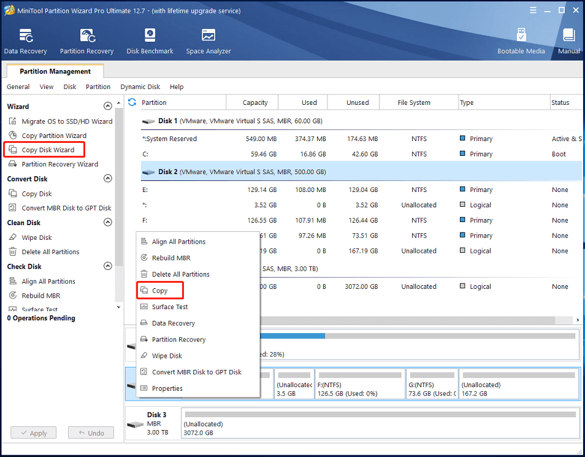This screenshot has height=457, width=585.
Task: Choose Partition Recovery in context menu
Action: point(197,339)
